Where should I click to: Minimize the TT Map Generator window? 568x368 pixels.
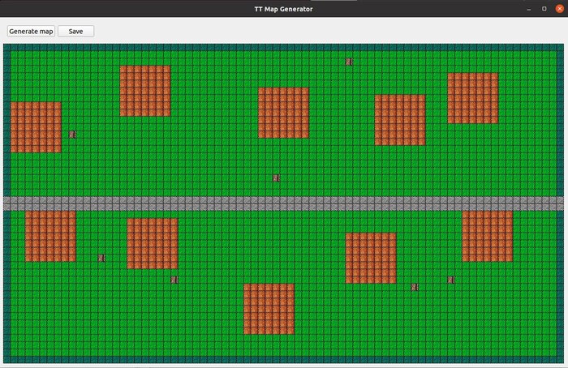(x=529, y=9)
